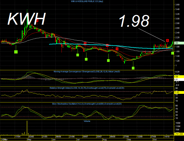Click the 150M volume axis label
The height and width of the screenshot is (141, 184).
178,123
